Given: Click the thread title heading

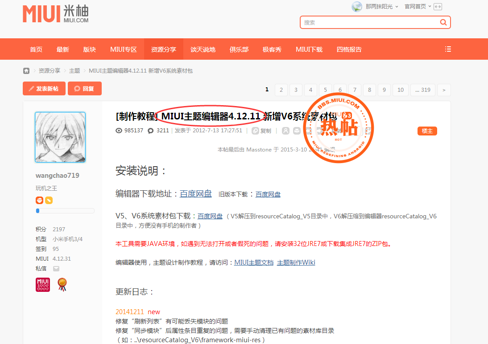Looking at the screenshot, I should (226, 116).
